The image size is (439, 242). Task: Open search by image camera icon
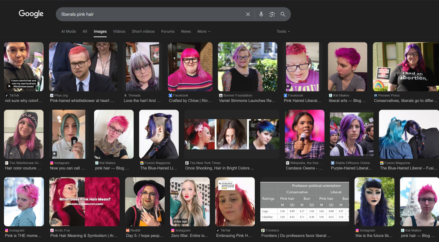tap(272, 14)
